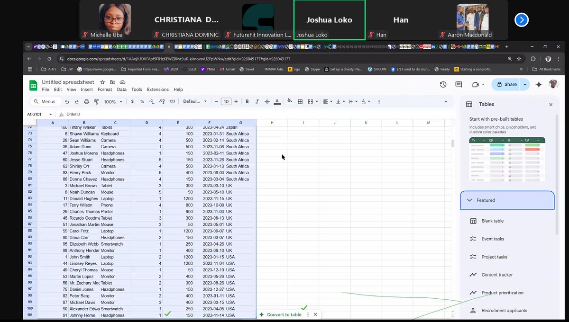
Task: Open the fill color picker
Action: pyautogui.click(x=290, y=101)
